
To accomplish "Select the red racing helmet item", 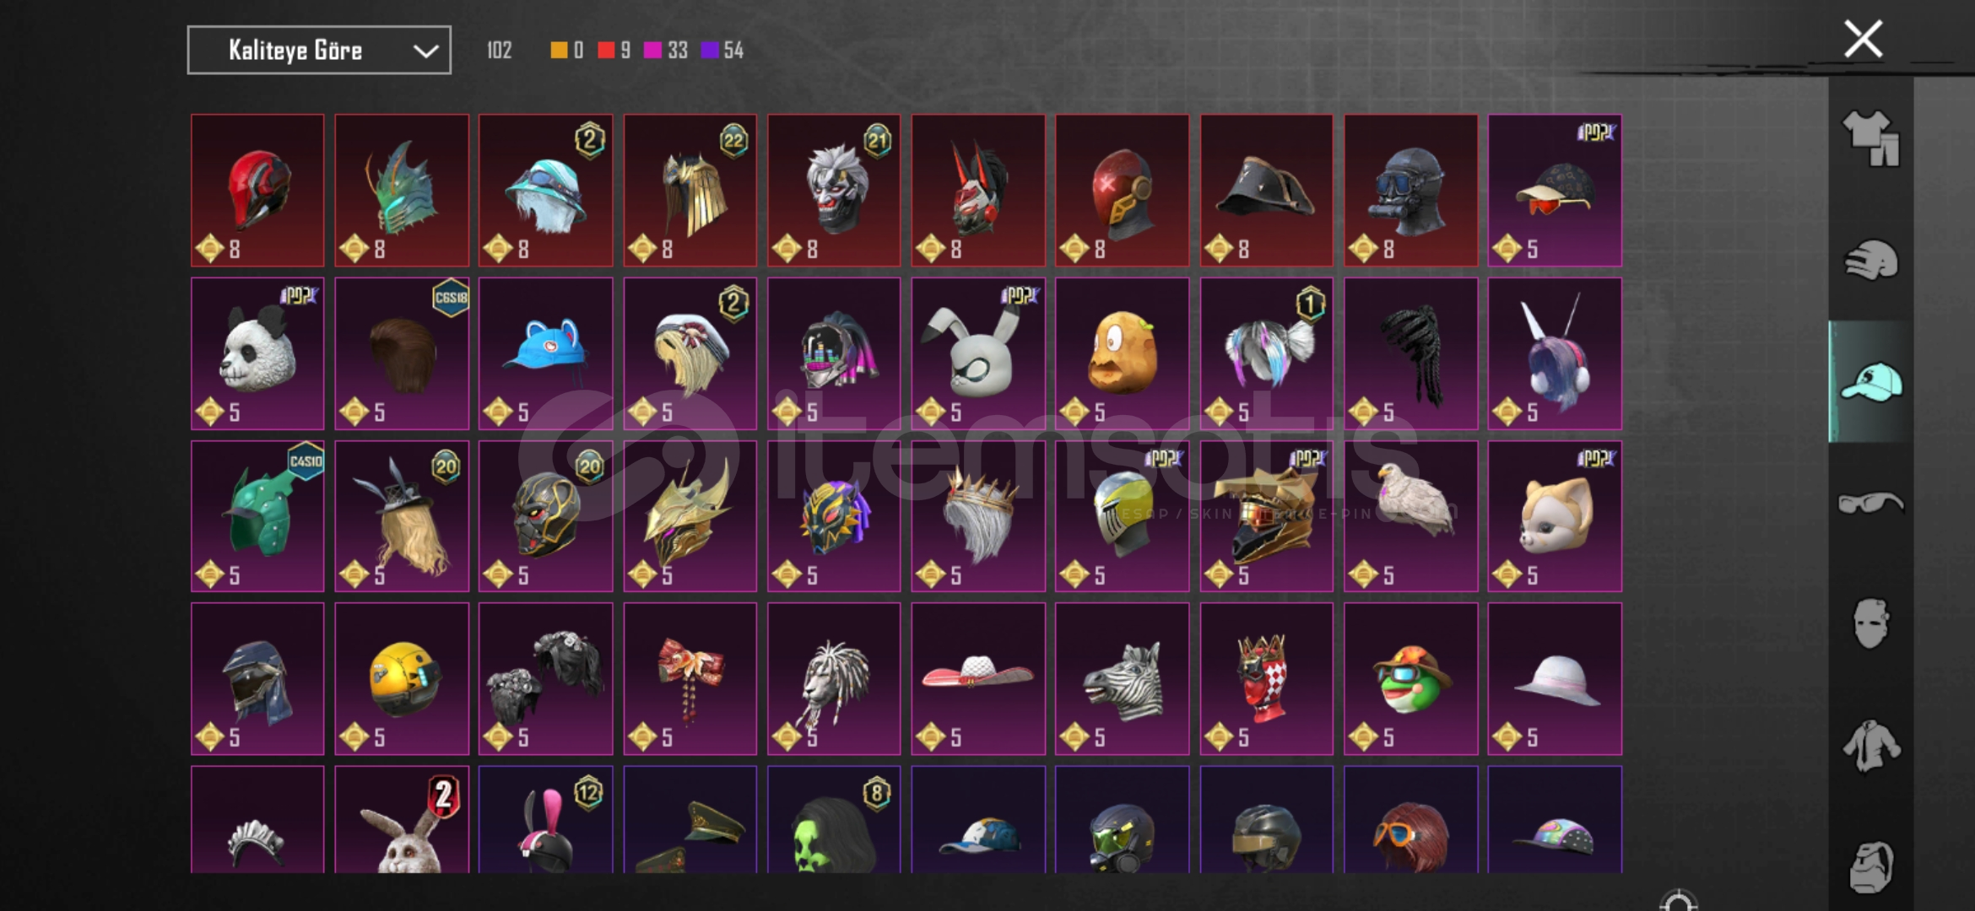I will (x=257, y=191).
